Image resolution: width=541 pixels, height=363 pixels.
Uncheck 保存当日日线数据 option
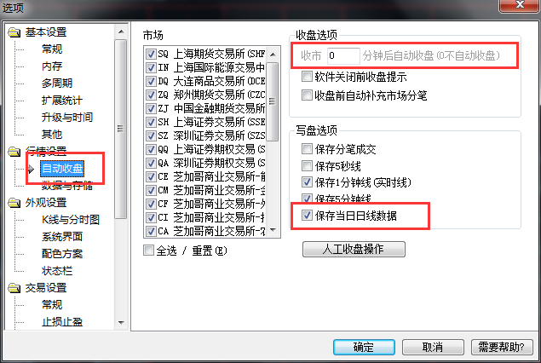[307, 216]
